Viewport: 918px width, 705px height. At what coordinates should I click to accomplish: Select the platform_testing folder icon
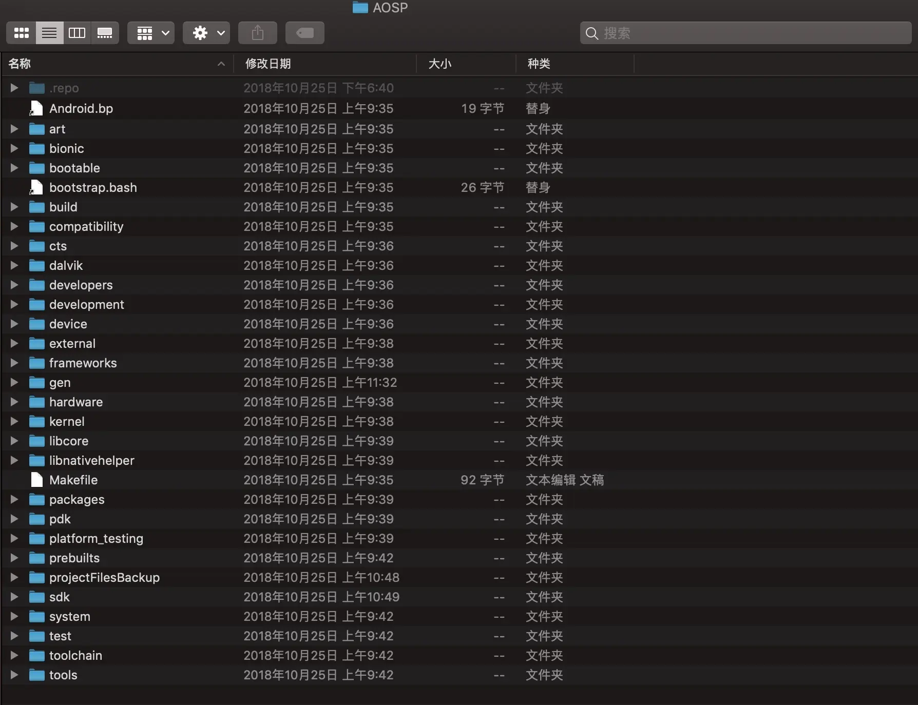pyautogui.click(x=37, y=538)
